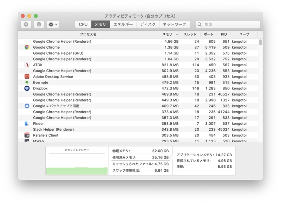The height and width of the screenshot is (204, 281).
Task: Select the Adobe Desktop Service row
Action: pyautogui.click(x=138, y=76)
